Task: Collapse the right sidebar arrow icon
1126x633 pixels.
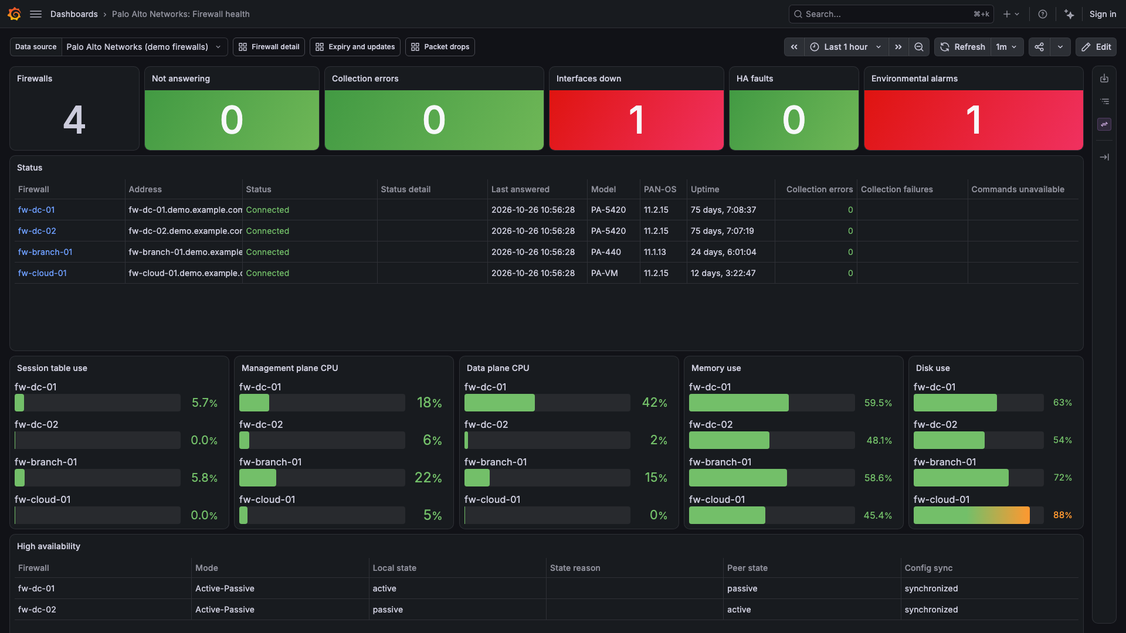Action: [1104, 157]
